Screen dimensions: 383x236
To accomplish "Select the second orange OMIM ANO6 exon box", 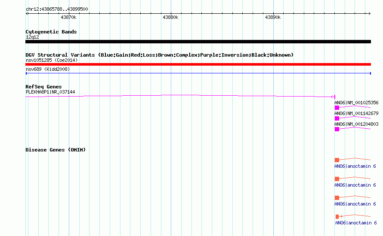I will [x=337, y=179].
